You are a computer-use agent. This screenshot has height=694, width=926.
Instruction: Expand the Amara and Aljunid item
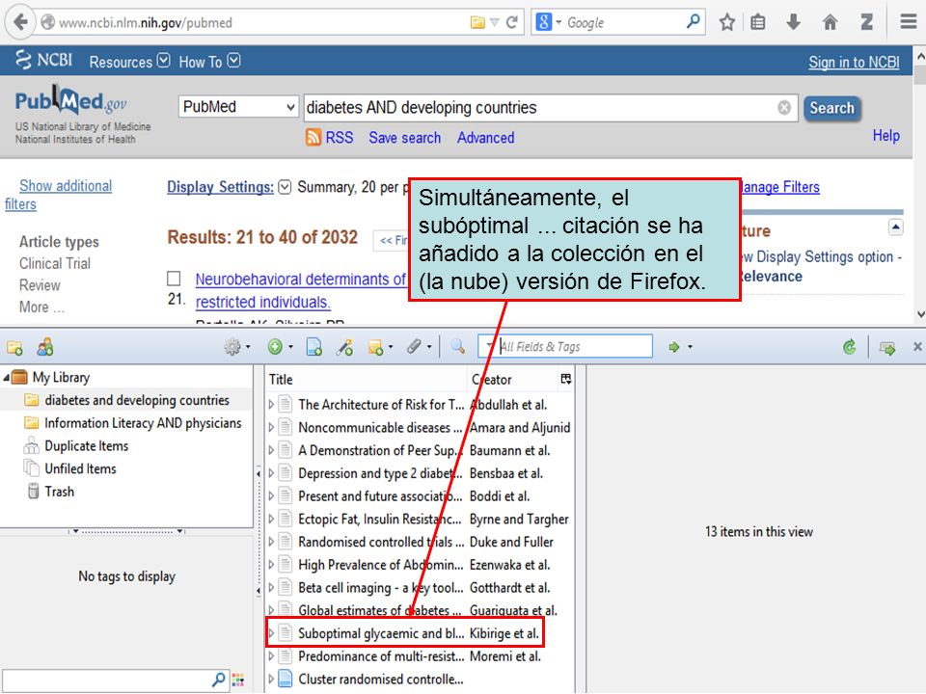click(271, 428)
